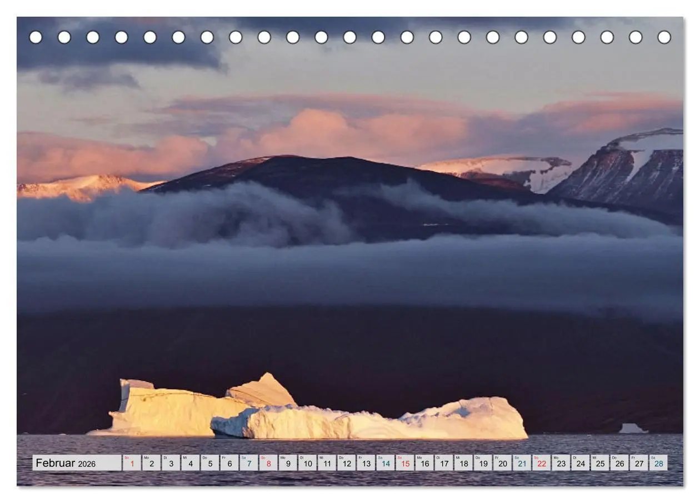Select Saturday 21 date cell

[522, 463]
